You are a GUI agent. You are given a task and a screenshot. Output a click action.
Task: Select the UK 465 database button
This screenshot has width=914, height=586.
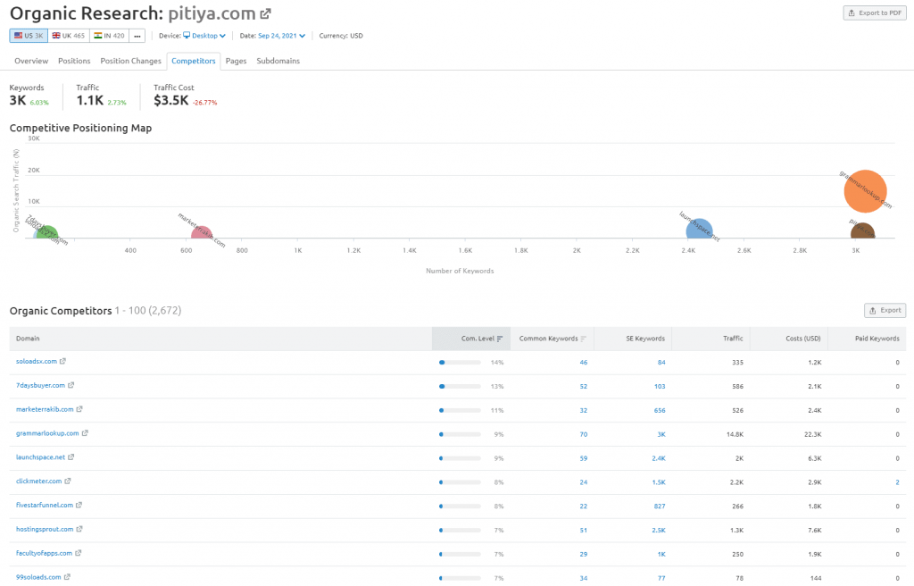69,36
